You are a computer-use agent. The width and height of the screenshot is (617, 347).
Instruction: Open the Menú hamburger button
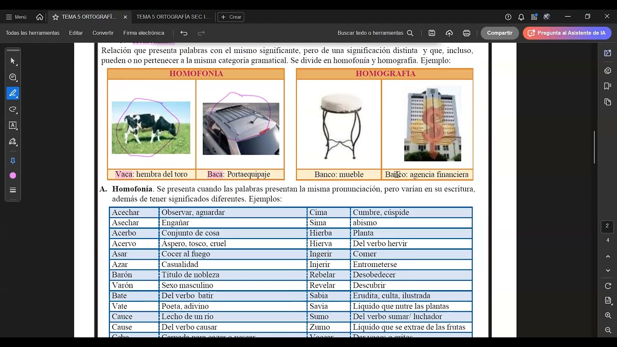[x=16, y=17]
